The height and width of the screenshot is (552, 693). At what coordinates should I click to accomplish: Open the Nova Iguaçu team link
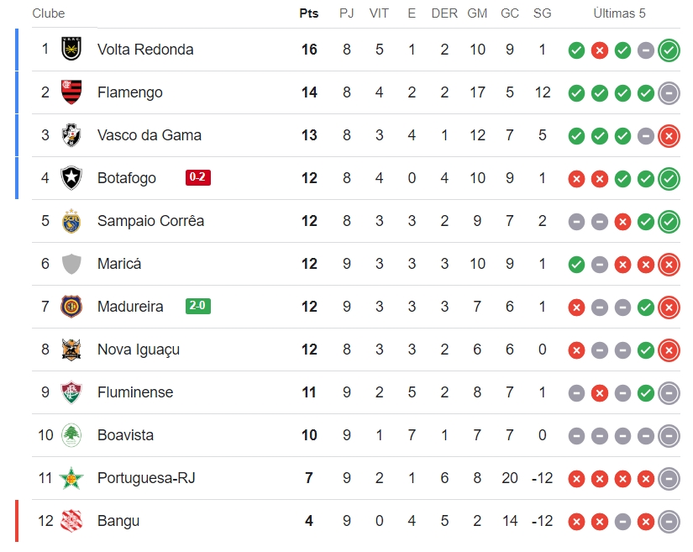pyautogui.click(x=139, y=350)
